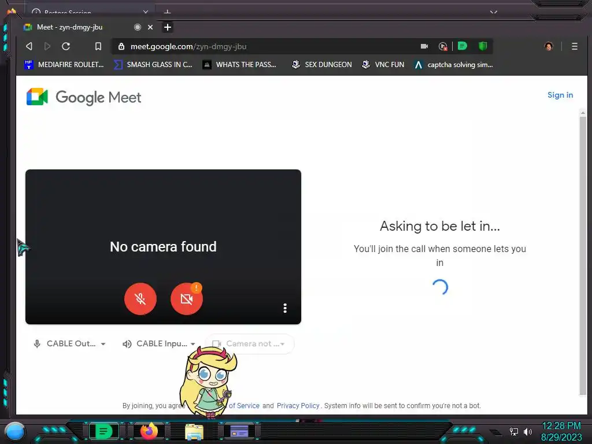This screenshot has width=592, height=444.
Task: Expand the CABLE Input speaker dropdown
Action: pyautogui.click(x=159, y=343)
